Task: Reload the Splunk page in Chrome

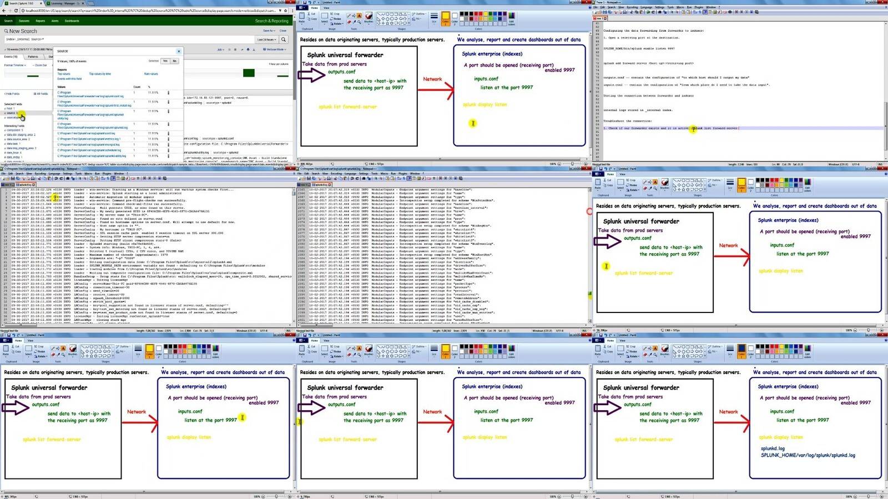Action: point(16,11)
